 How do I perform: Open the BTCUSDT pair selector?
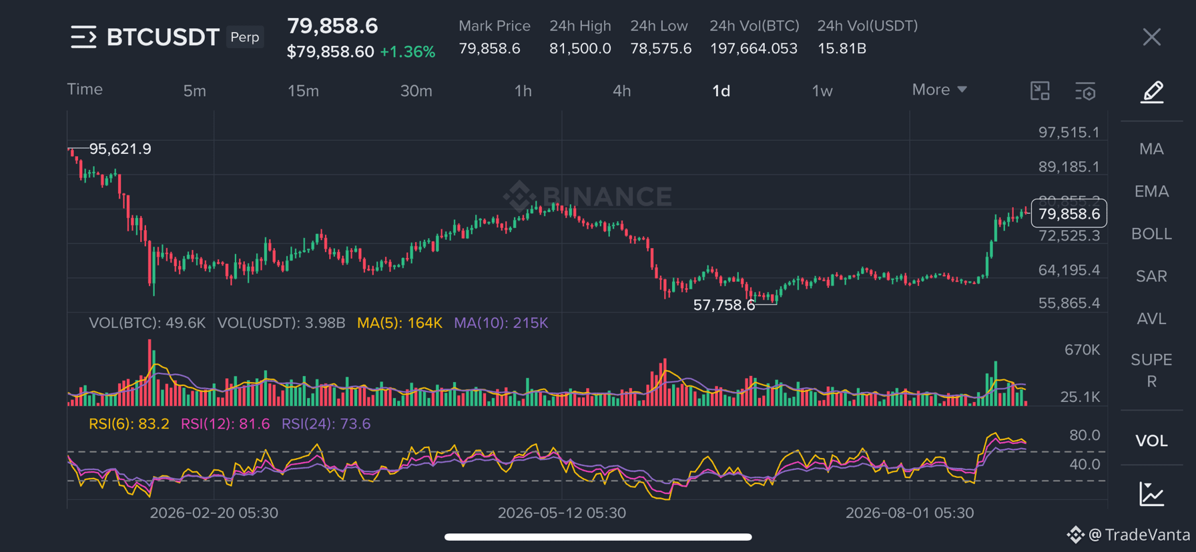pyautogui.click(x=163, y=37)
